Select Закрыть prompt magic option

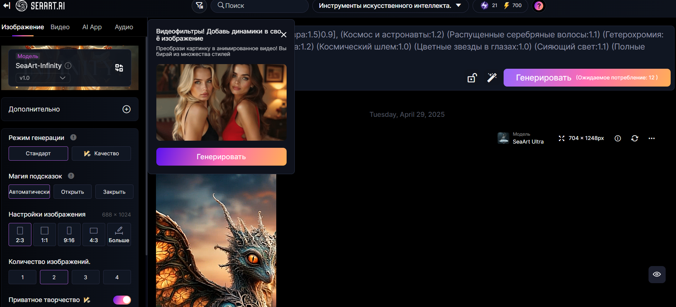[114, 192]
